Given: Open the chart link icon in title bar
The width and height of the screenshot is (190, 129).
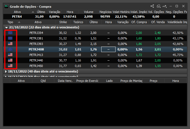Looking at the screenshot, I should (x=164, y=6).
